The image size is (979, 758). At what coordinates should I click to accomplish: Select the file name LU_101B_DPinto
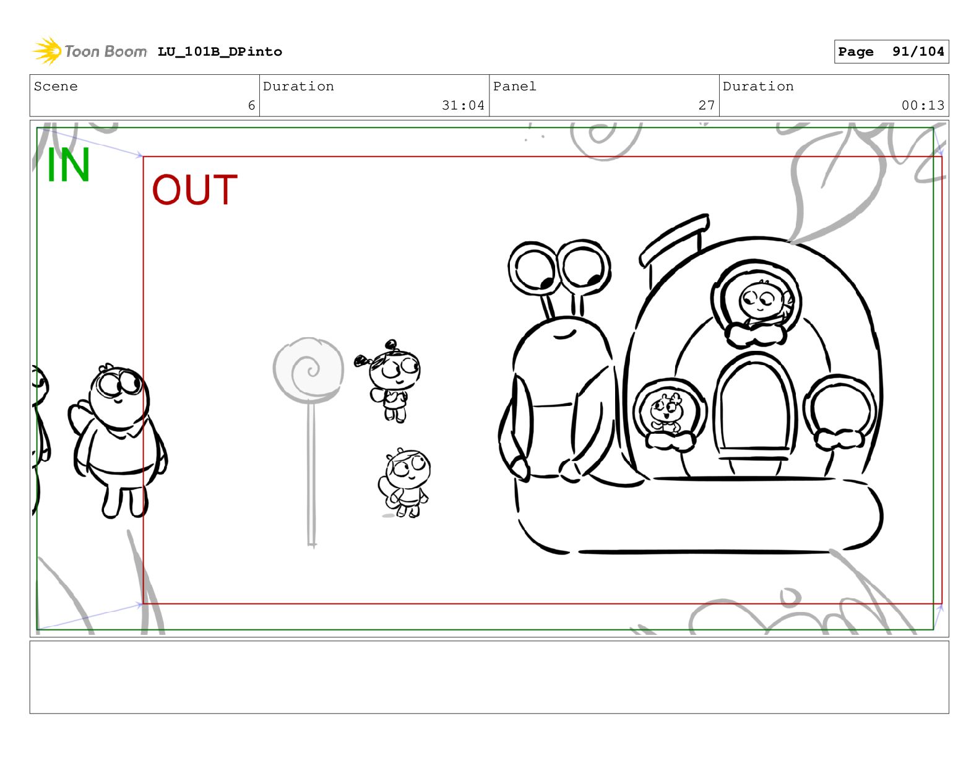coord(220,52)
